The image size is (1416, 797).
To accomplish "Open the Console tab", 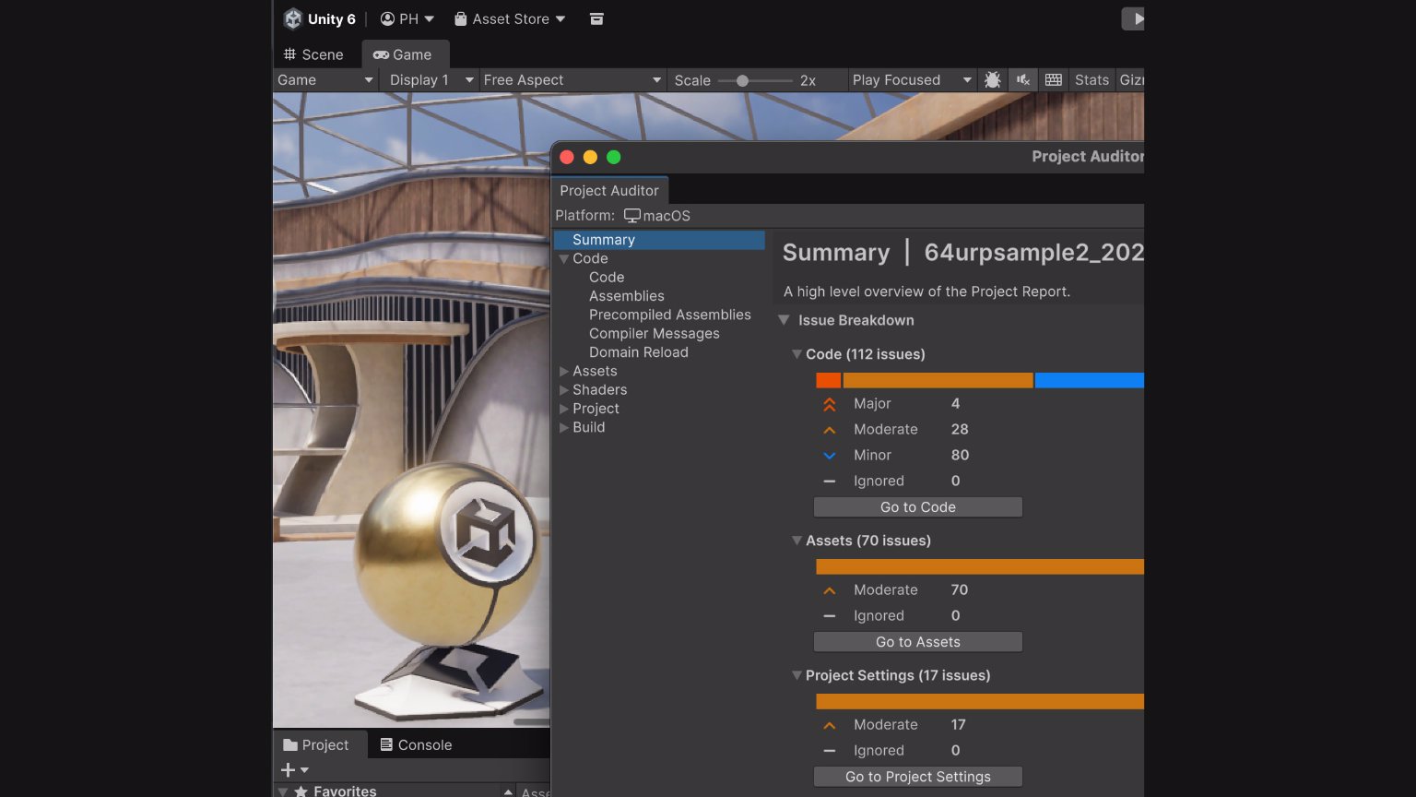I will [x=416, y=745].
